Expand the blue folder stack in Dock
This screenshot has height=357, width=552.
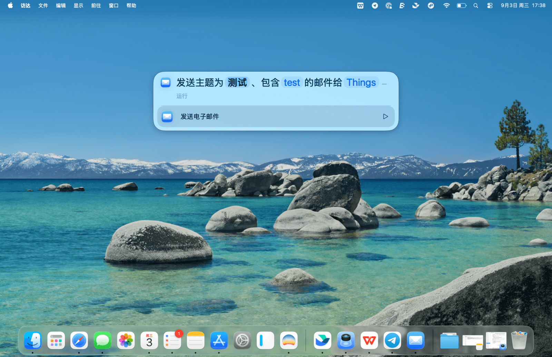coord(449,341)
